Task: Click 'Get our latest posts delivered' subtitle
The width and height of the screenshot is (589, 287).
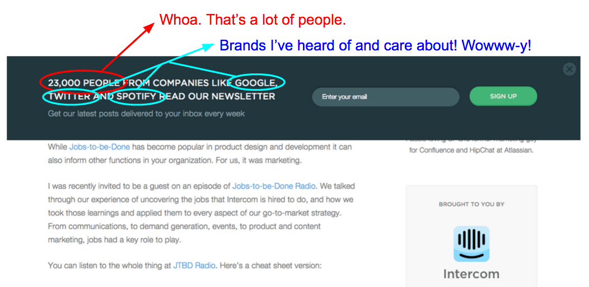Action: 146,114
